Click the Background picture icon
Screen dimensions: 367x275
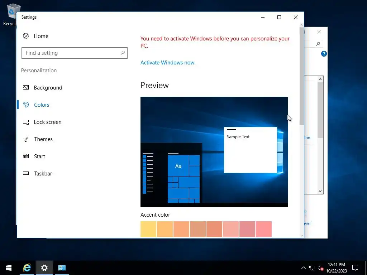[26, 87]
